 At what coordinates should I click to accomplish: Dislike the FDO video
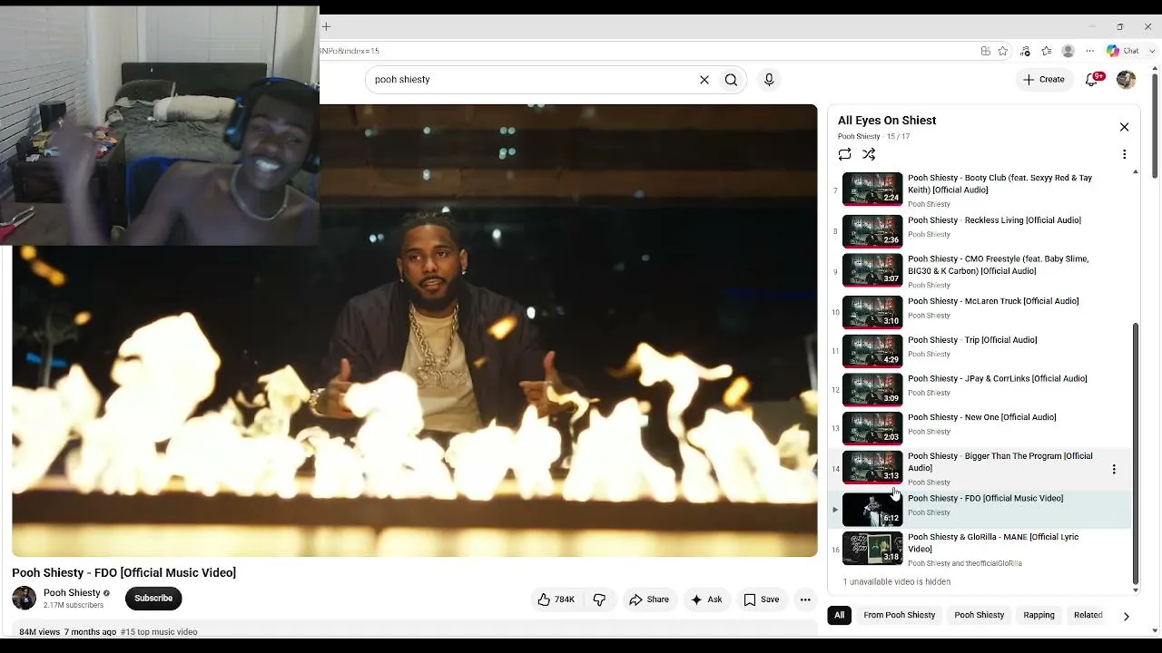click(599, 599)
